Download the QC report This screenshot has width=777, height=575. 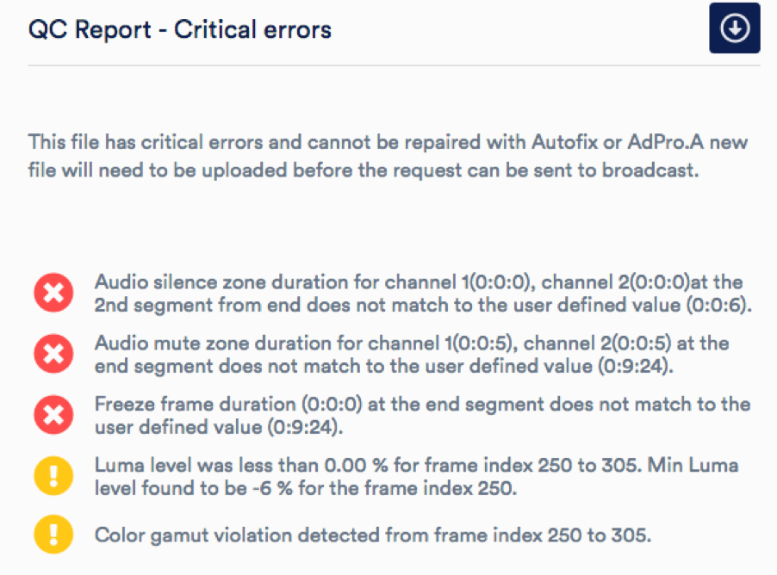(x=735, y=28)
